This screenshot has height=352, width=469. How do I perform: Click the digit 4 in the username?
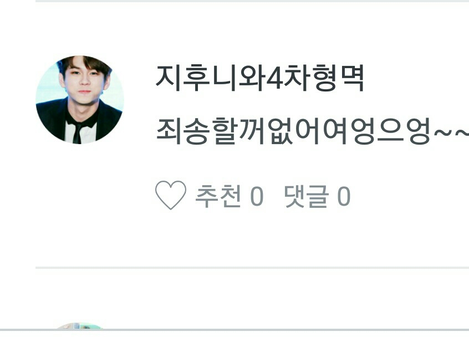[274, 78]
